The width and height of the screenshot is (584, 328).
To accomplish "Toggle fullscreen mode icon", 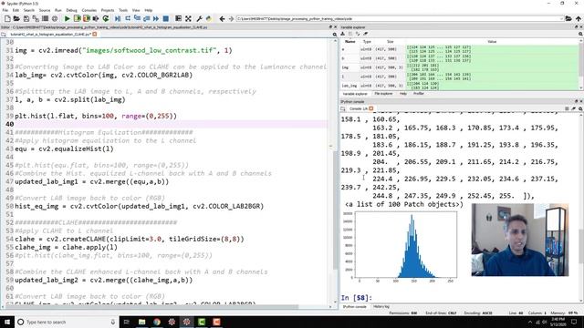I will click(188, 18).
